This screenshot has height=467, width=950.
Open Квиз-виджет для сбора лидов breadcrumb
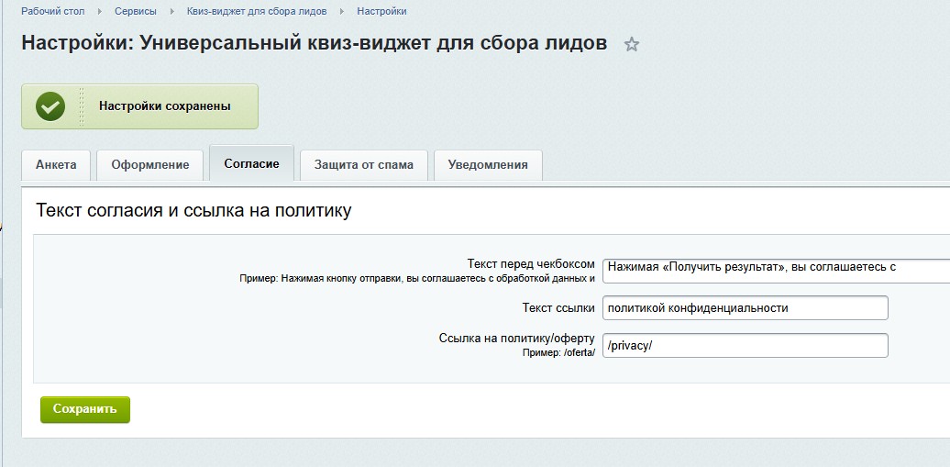coord(257,11)
